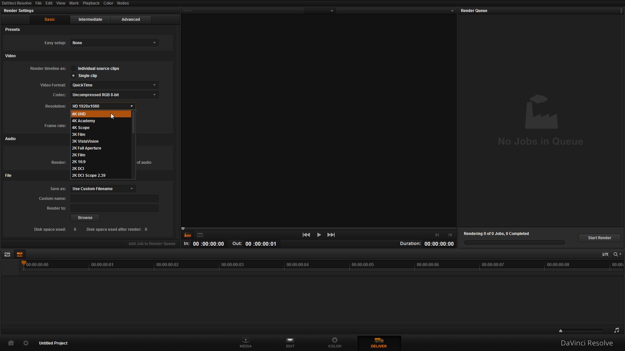
Task: Open the DaVinci Resolve application menu
Action: (x=17, y=3)
